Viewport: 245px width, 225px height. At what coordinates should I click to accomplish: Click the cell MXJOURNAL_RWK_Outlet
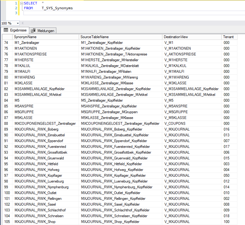(x=45, y=193)
